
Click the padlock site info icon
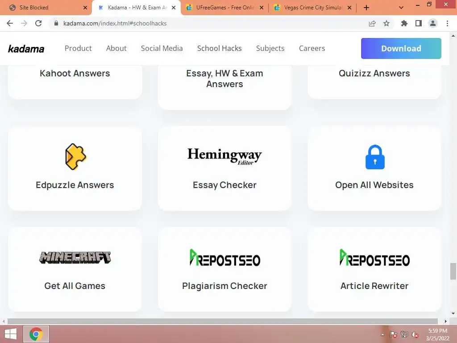coord(56,23)
